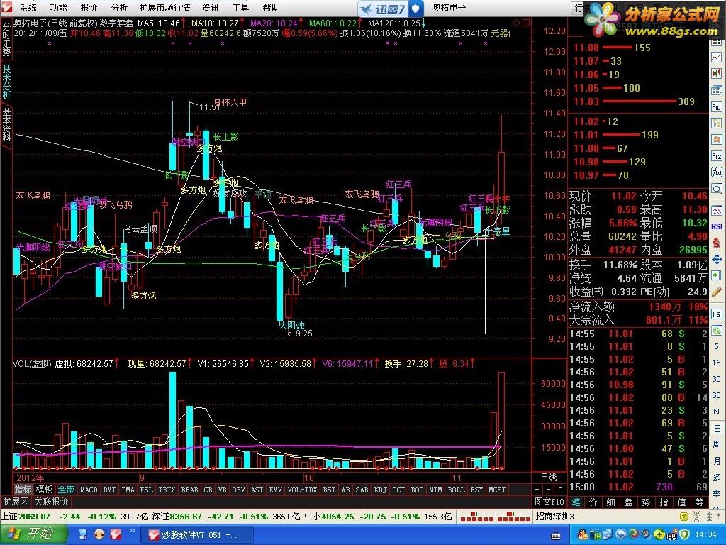This screenshot has height=545, width=726.
Task: Switch to 15-minute period
Action: coord(716,363)
